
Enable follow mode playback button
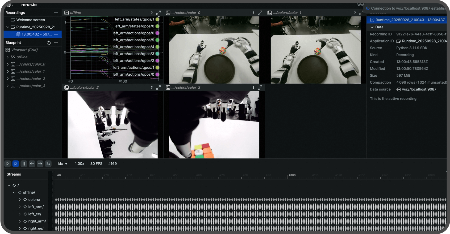pos(16,164)
